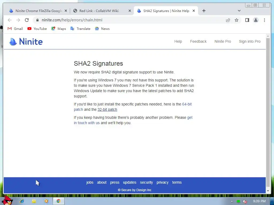274x205 pixels.
Task: Click the get in touch with us link
Action: point(87,123)
